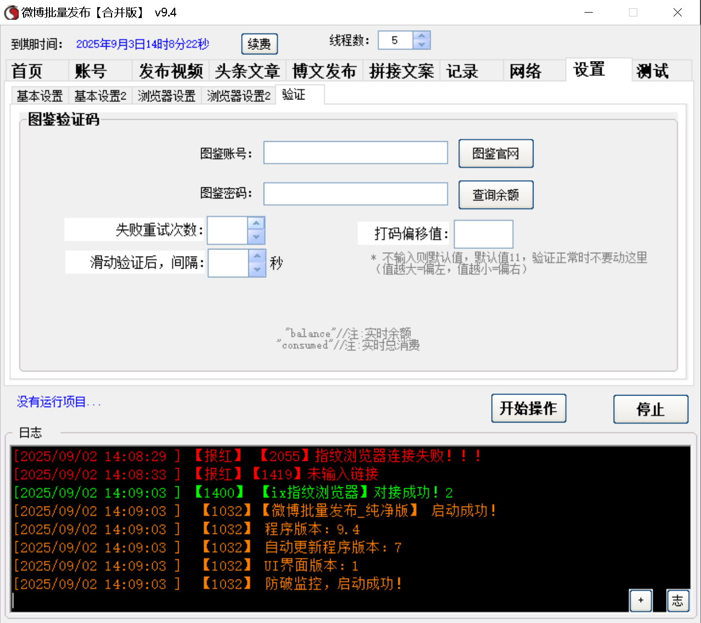The height and width of the screenshot is (623, 701).
Task: Click the 图鉴账号 input field
Action: pyautogui.click(x=355, y=152)
